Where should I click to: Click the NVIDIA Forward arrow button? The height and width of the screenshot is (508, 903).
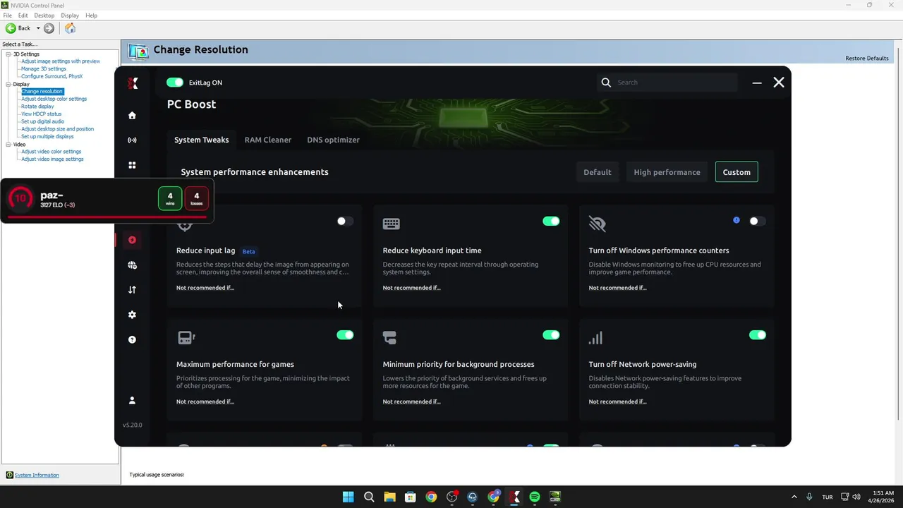(x=49, y=28)
